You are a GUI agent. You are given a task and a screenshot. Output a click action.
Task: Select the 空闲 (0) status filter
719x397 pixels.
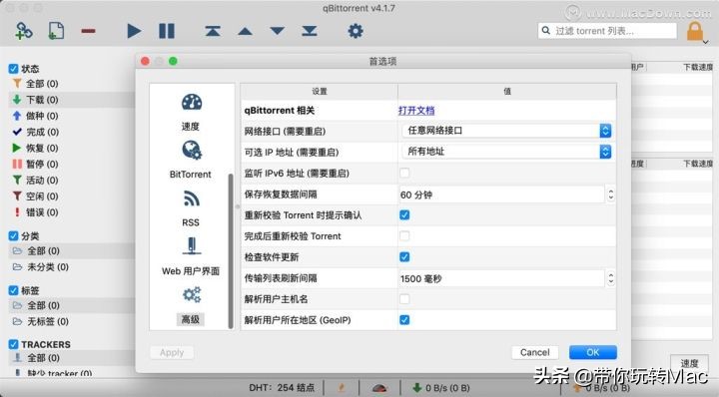(42, 196)
